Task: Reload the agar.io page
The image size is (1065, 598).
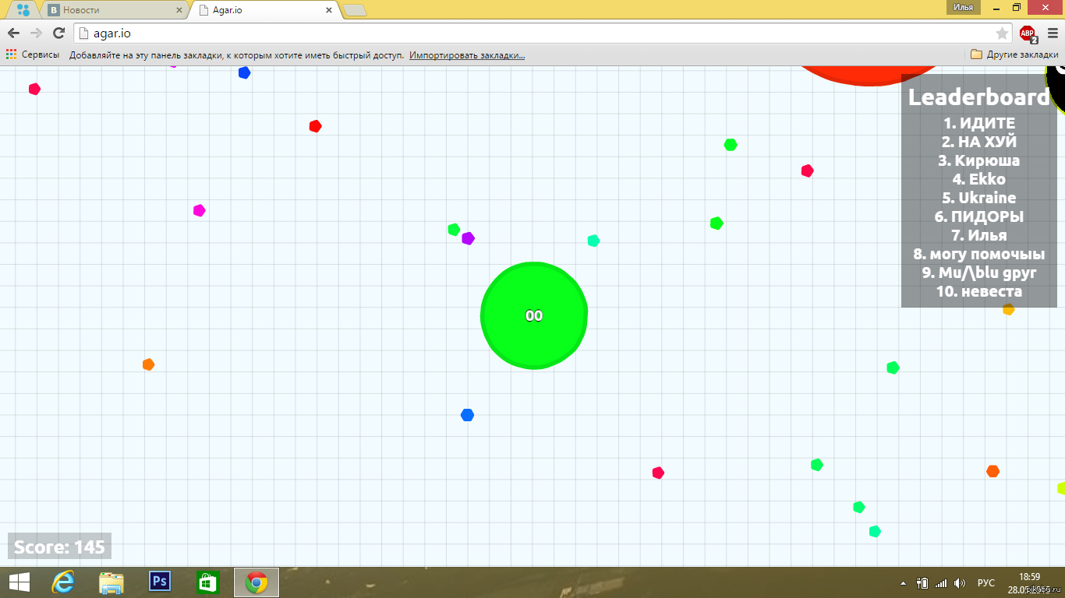Action: (x=58, y=33)
